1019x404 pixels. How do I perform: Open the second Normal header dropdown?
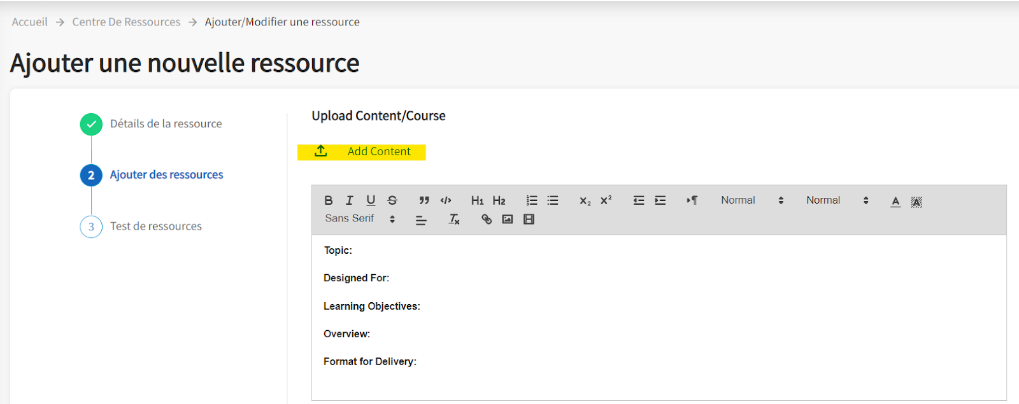837,200
